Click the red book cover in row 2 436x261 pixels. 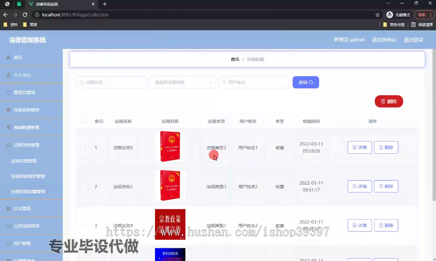click(x=170, y=185)
